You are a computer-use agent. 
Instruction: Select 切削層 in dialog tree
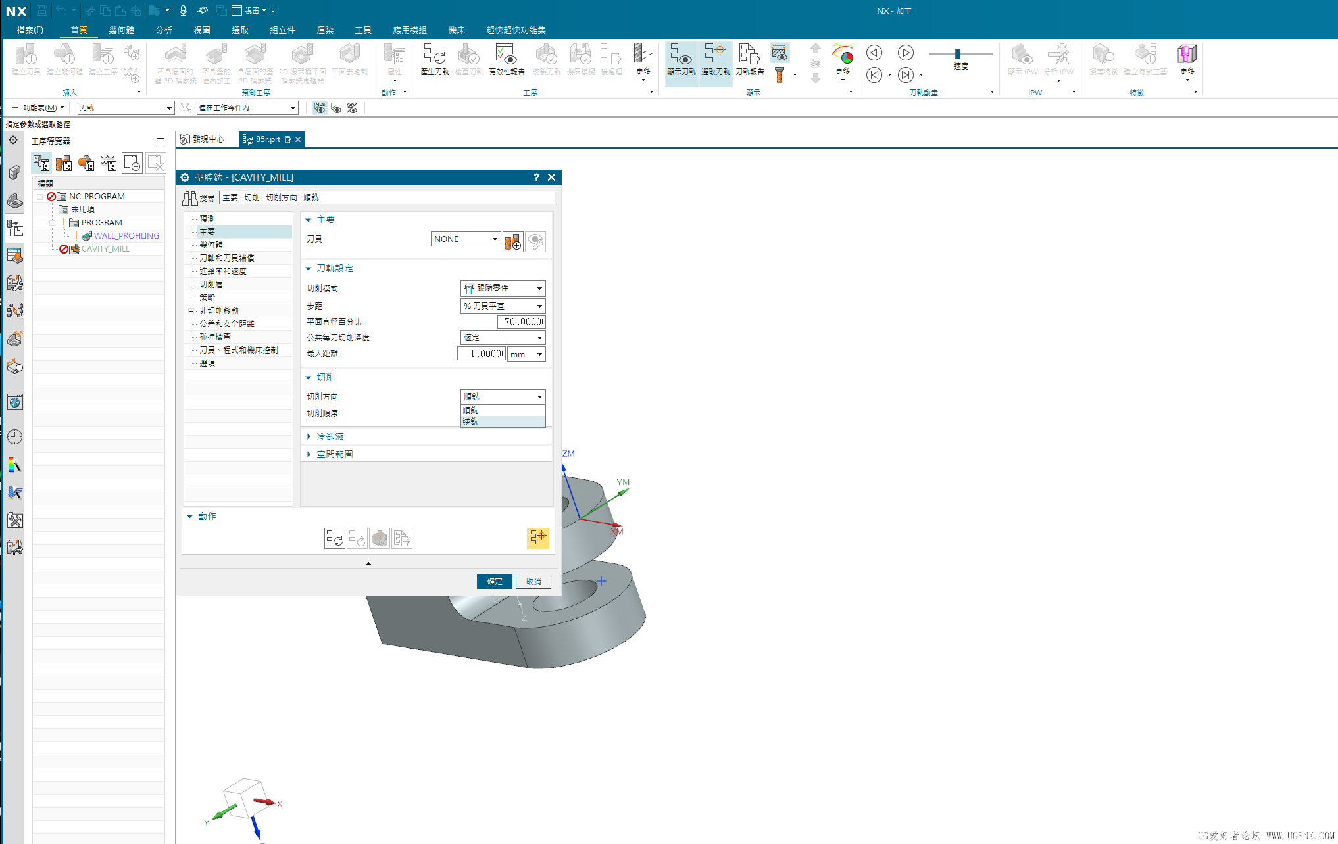(211, 284)
